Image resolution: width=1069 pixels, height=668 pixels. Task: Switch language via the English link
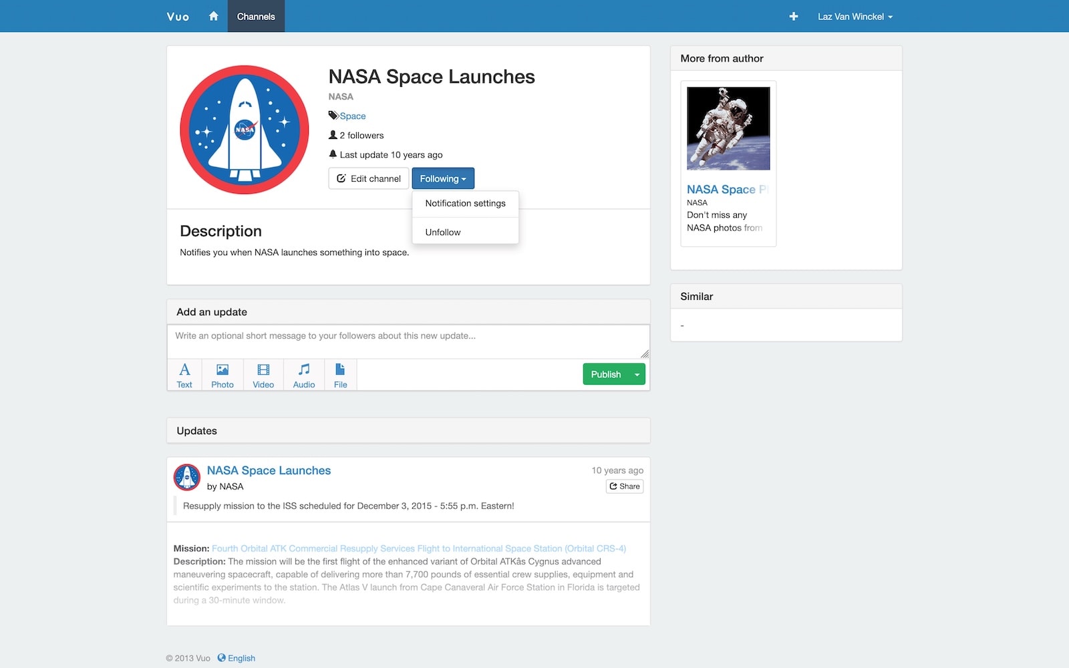241,658
